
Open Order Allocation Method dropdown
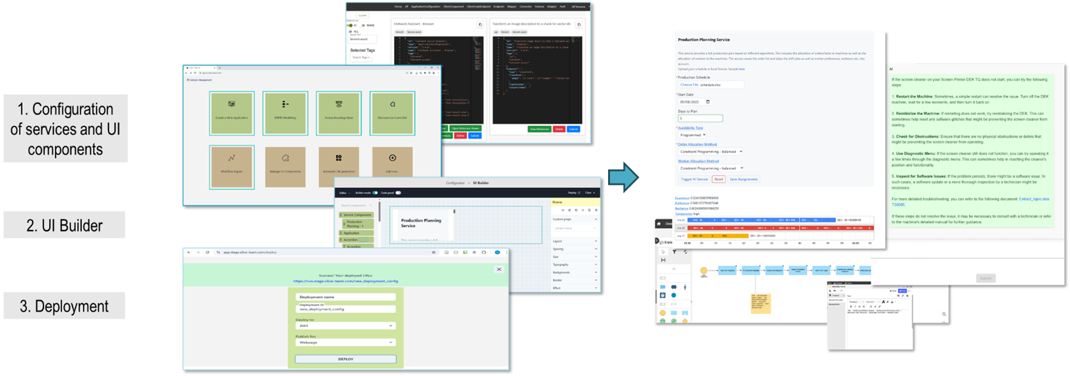pyautogui.click(x=711, y=151)
